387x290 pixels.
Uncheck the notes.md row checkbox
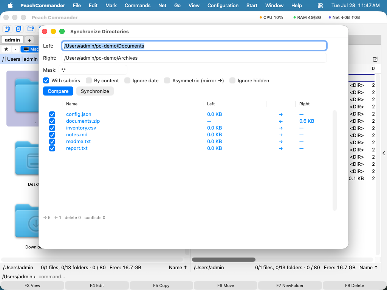(52, 135)
